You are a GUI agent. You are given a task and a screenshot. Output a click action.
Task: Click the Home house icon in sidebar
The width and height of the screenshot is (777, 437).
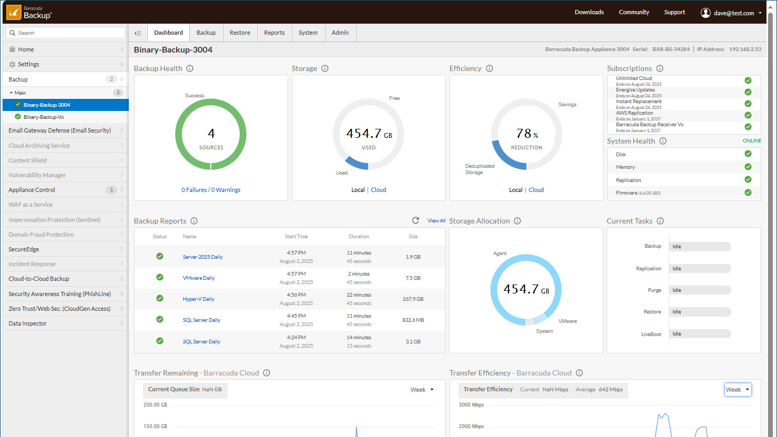(x=12, y=49)
